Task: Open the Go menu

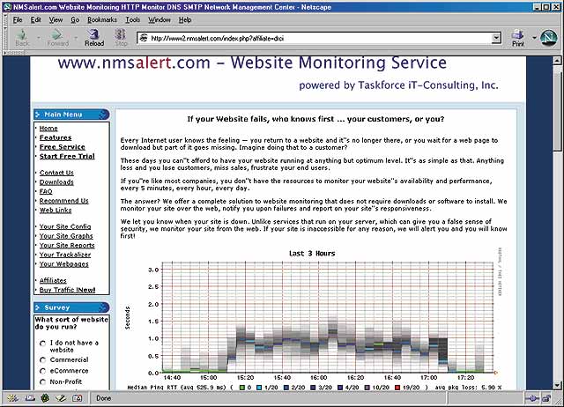Action: tap(75, 19)
